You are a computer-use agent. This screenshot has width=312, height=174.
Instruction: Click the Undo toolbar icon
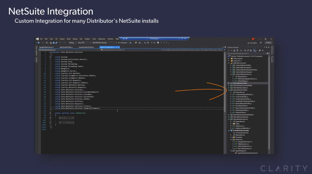(x=60, y=43)
